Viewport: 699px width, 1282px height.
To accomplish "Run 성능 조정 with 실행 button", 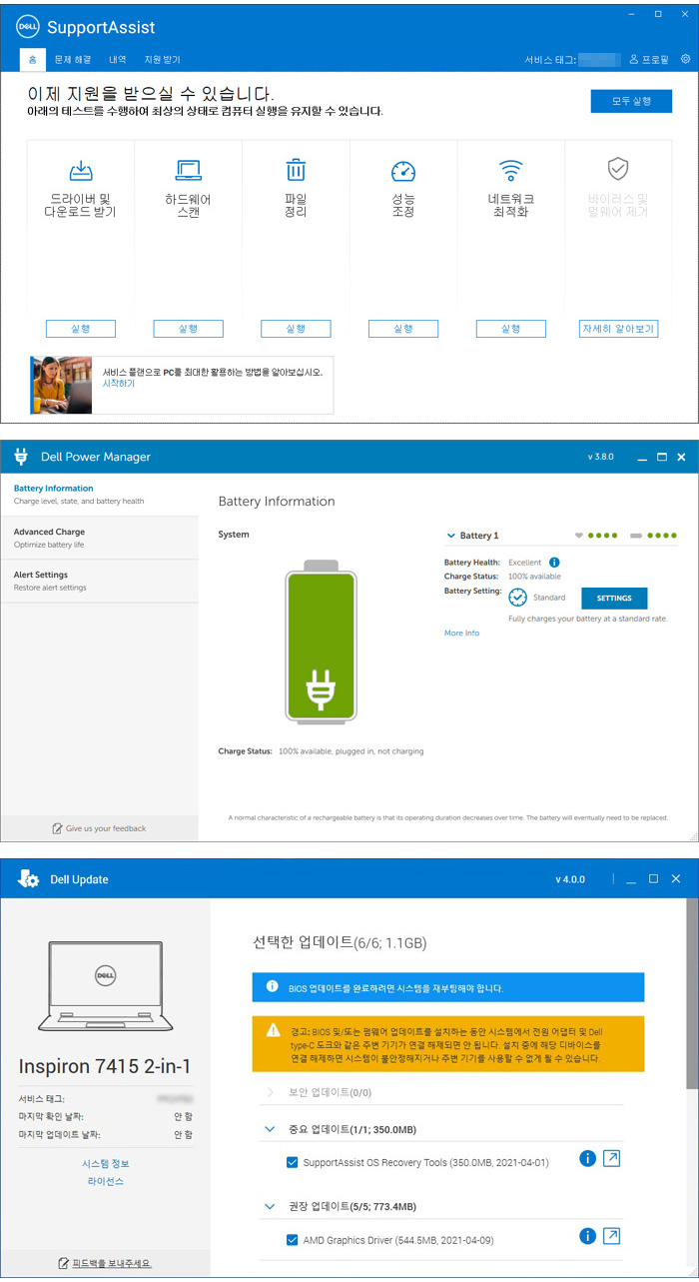I will click(402, 329).
